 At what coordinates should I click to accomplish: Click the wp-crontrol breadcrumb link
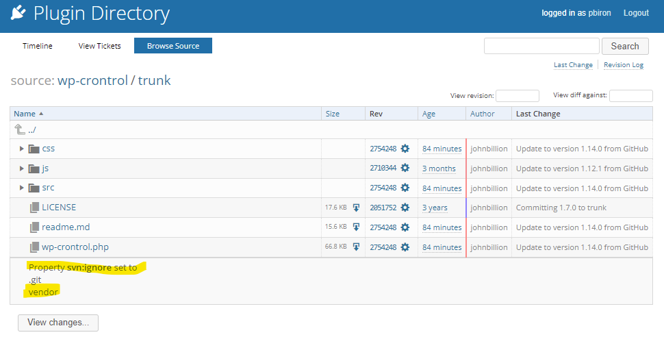click(92, 80)
